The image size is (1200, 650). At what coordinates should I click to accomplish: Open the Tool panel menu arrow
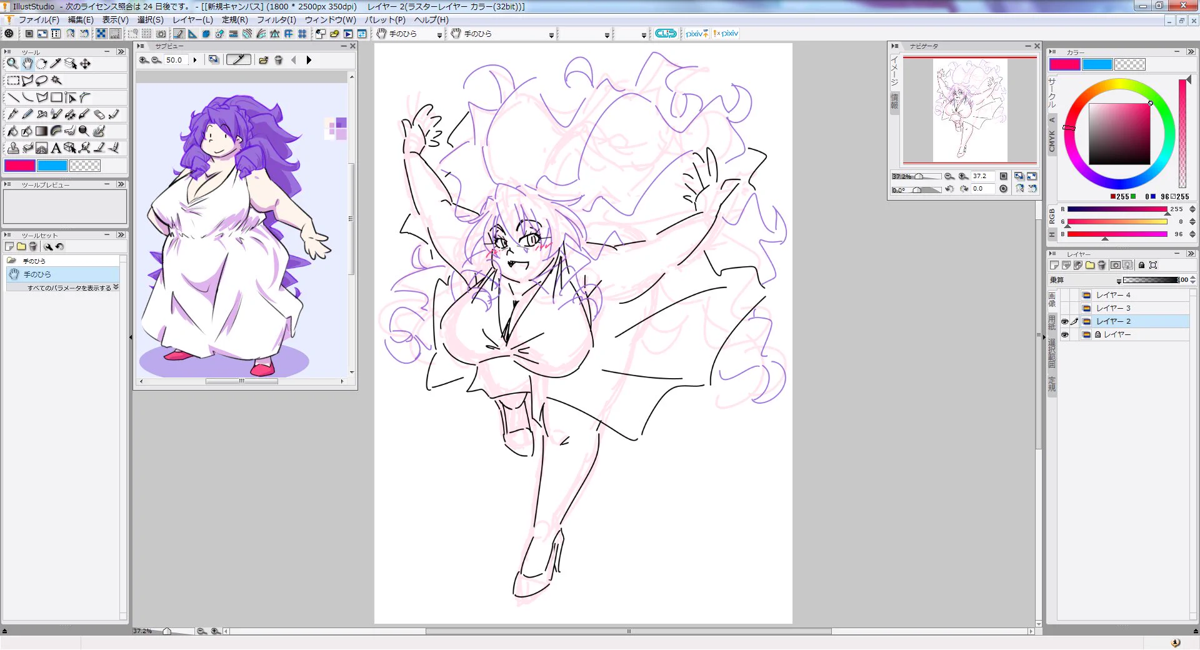point(7,52)
